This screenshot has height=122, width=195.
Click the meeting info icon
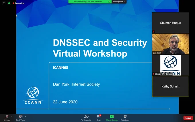[4, 3]
